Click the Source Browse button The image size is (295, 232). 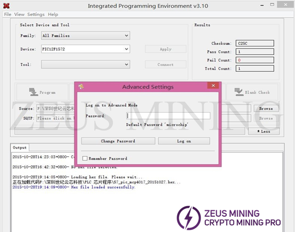(265, 108)
